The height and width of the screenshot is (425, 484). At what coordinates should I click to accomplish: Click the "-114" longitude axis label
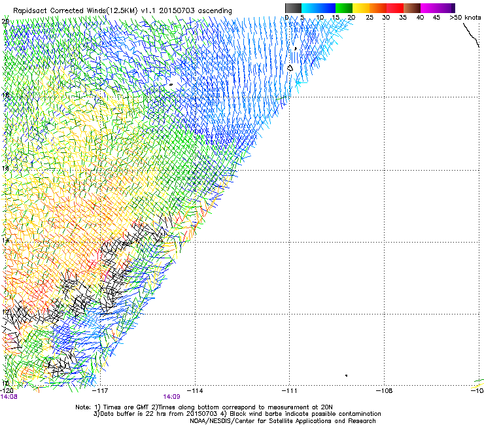point(195,391)
